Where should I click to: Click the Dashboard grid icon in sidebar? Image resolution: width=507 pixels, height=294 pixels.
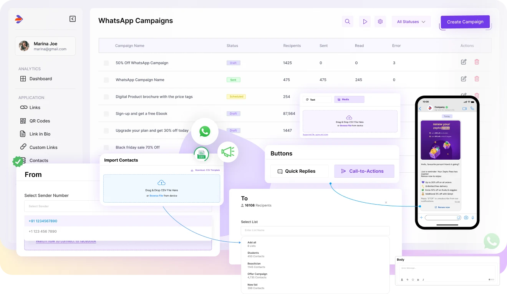(23, 79)
